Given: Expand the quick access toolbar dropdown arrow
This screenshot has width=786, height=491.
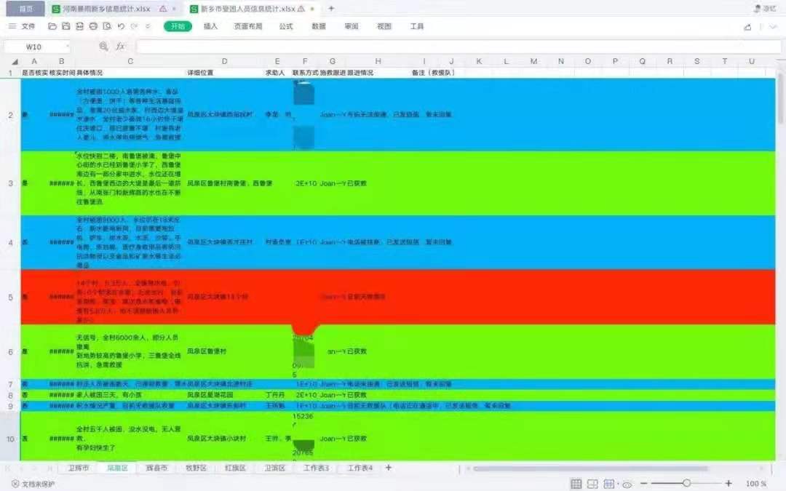Looking at the screenshot, I should (x=148, y=26).
